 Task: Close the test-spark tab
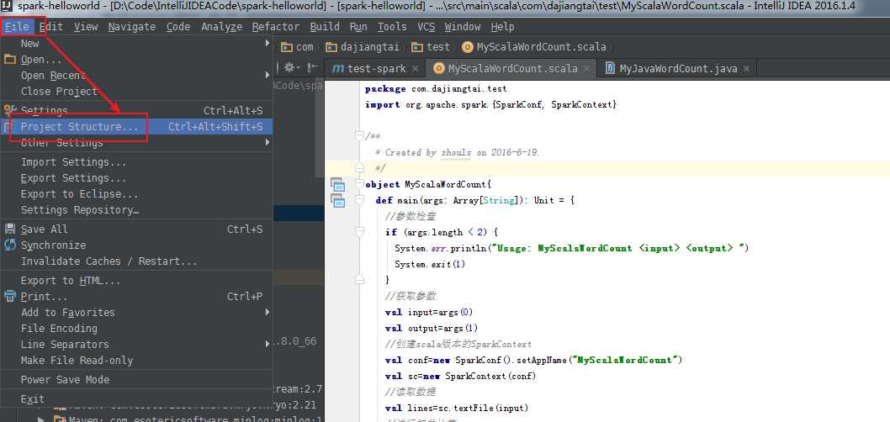coord(416,69)
